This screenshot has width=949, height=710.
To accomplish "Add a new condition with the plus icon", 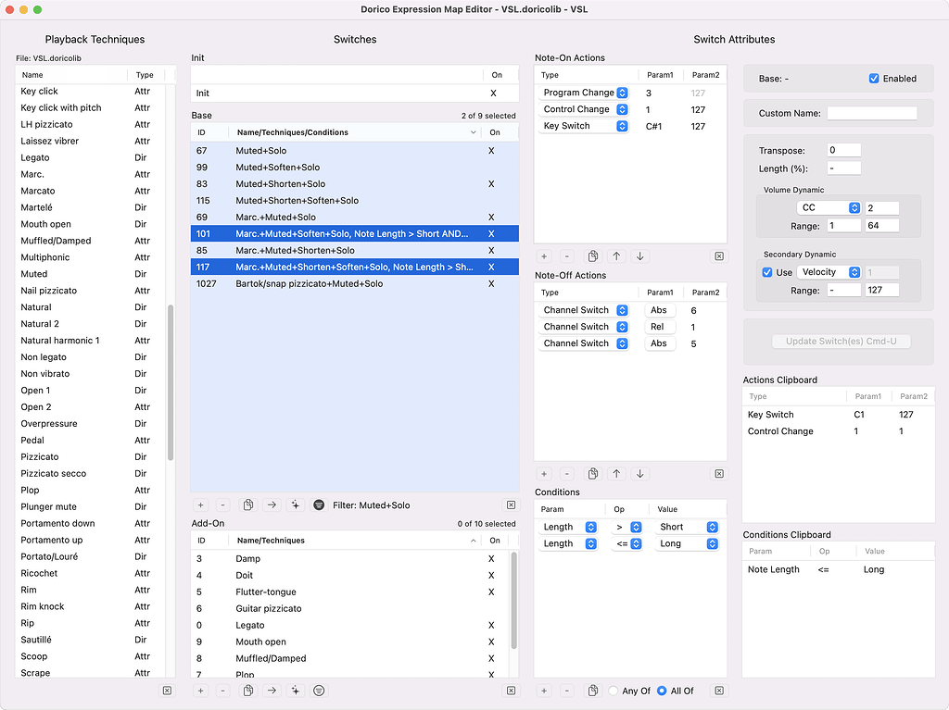I will (545, 690).
